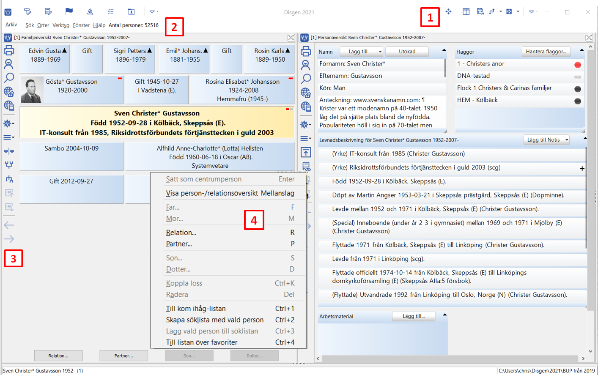Click the magnifier search icon in family overview sidebar
This screenshot has width=598, height=375.
(x=9, y=78)
